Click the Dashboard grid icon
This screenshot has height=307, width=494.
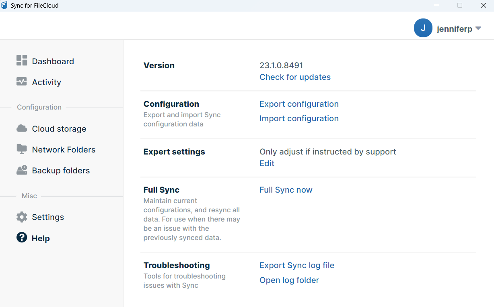coord(22,61)
